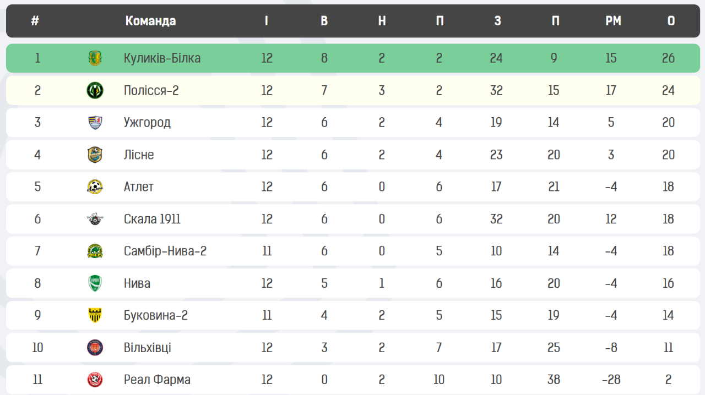The height and width of the screenshot is (395, 705).
Task: Click the Ужгород team logo
Action: (95, 123)
